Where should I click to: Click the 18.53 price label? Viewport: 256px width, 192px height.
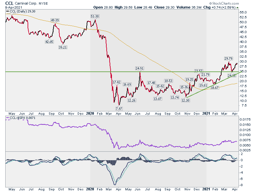click(x=168, y=81)
